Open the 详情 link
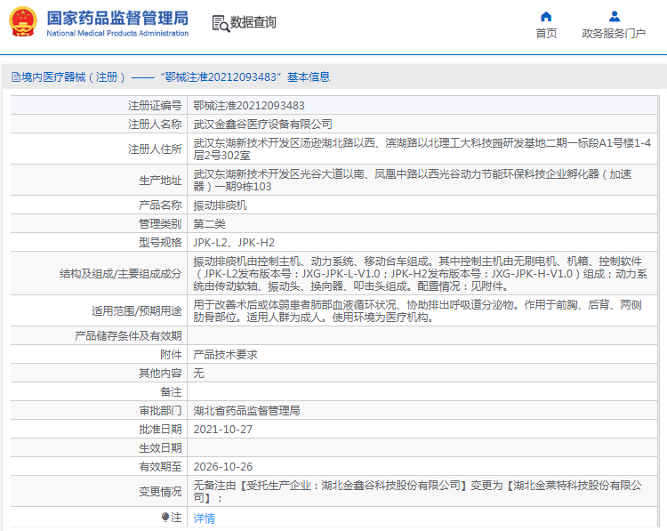667x531 pixels. point(204,519)
